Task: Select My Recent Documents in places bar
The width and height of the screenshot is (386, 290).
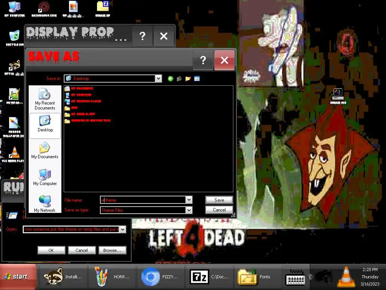Action: click(x=45, y=99)
